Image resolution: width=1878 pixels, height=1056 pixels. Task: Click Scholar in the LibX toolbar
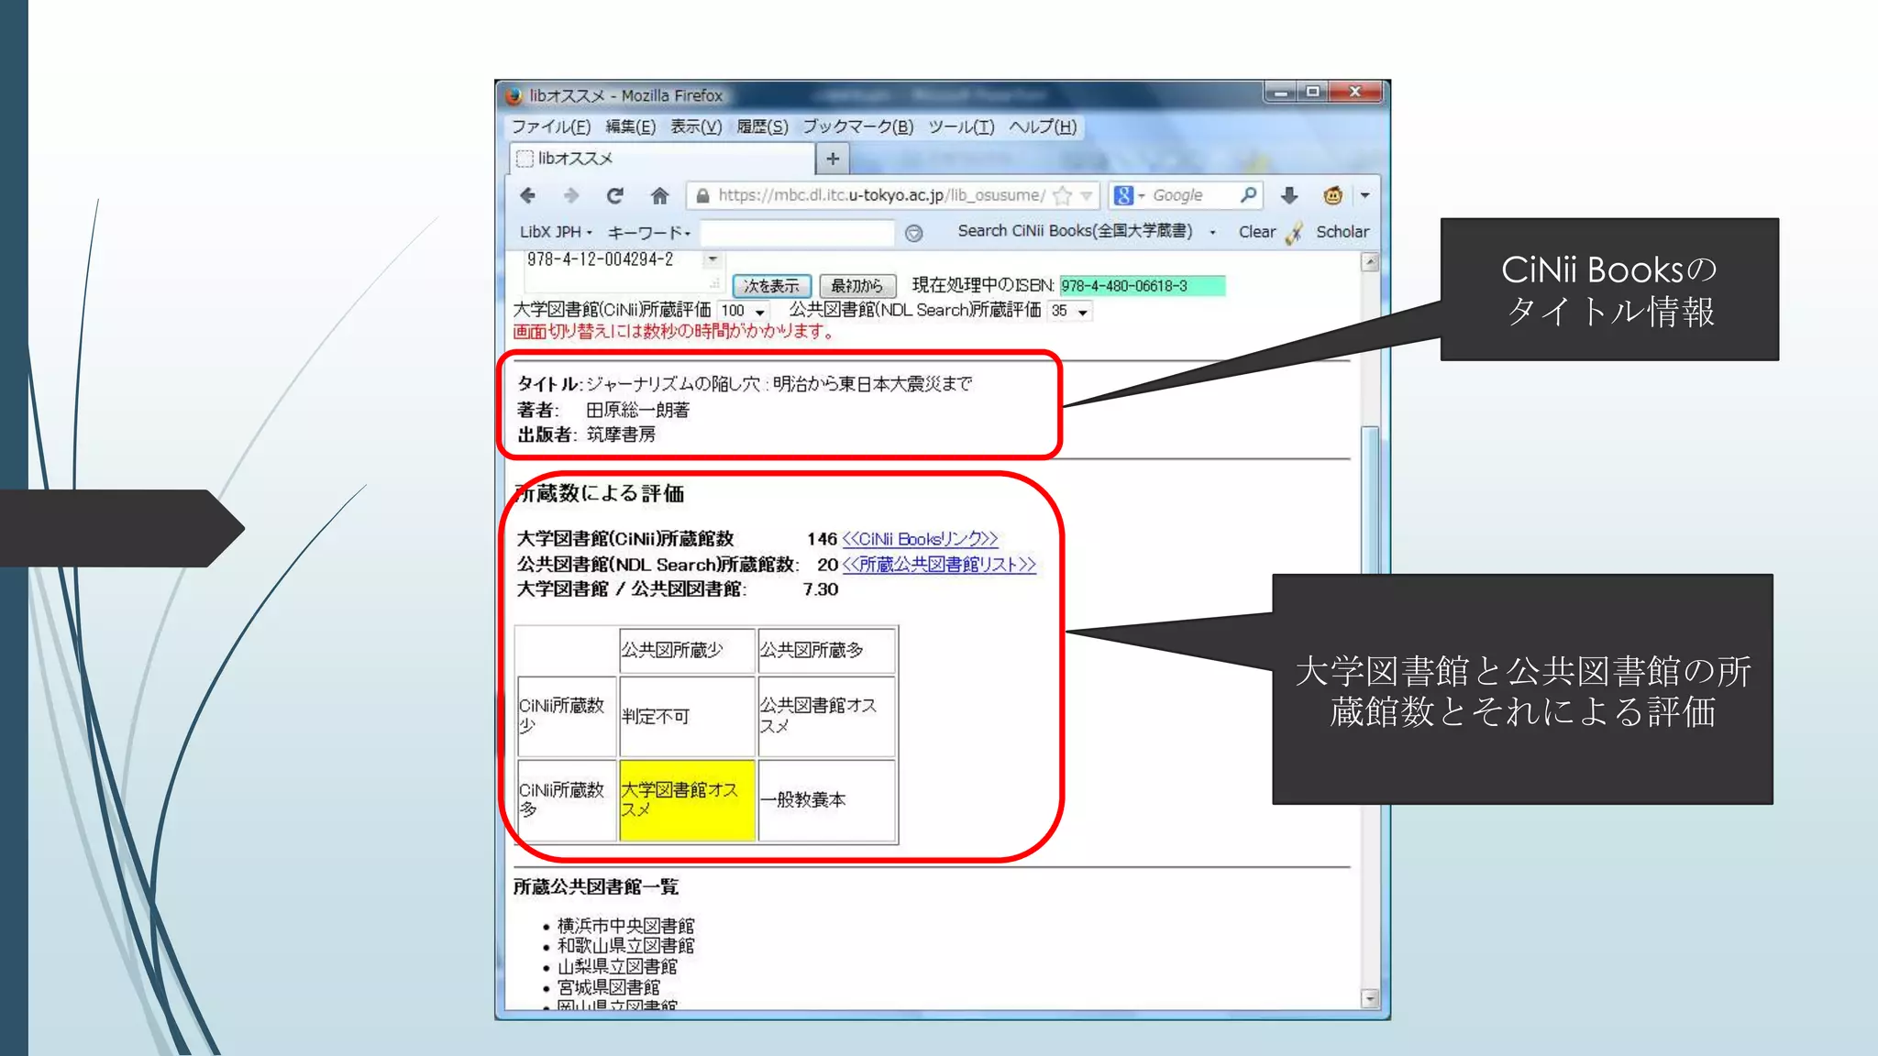pos(1342,233)
